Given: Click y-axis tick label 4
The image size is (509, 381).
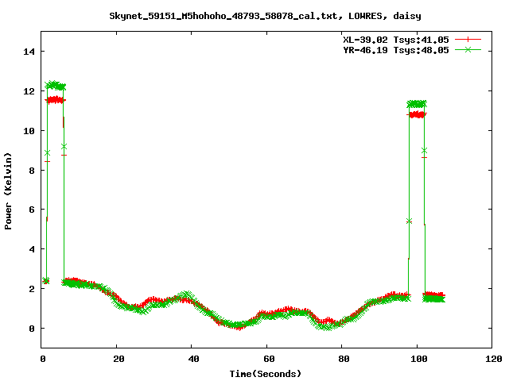Looking at the screenshot, I should [32, 249].
